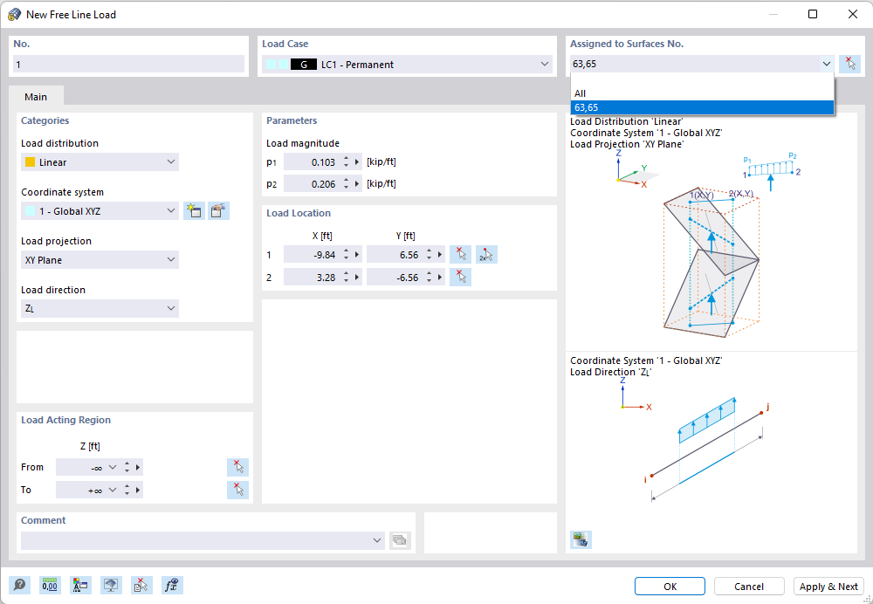
Task: Switch to the Main tab
Action: [x=36, y=97]
